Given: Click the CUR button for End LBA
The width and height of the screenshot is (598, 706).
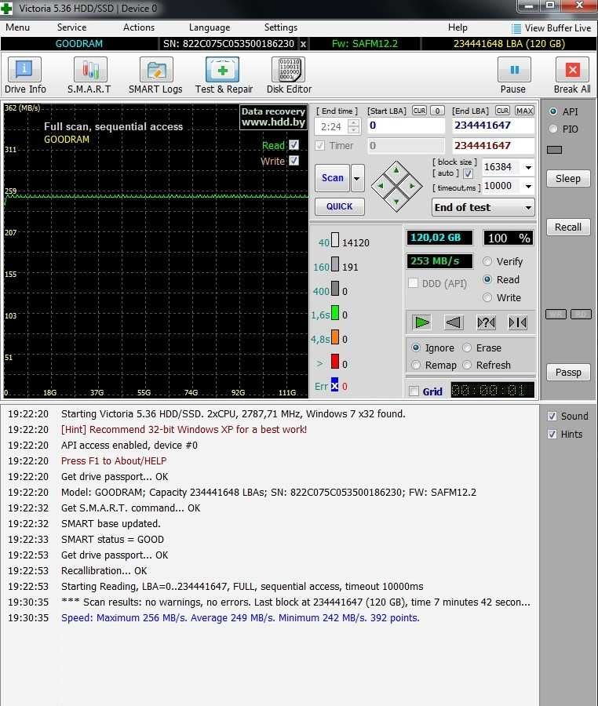Looking at the screenshot, I should pyautogui.click(x=502, y=111).
